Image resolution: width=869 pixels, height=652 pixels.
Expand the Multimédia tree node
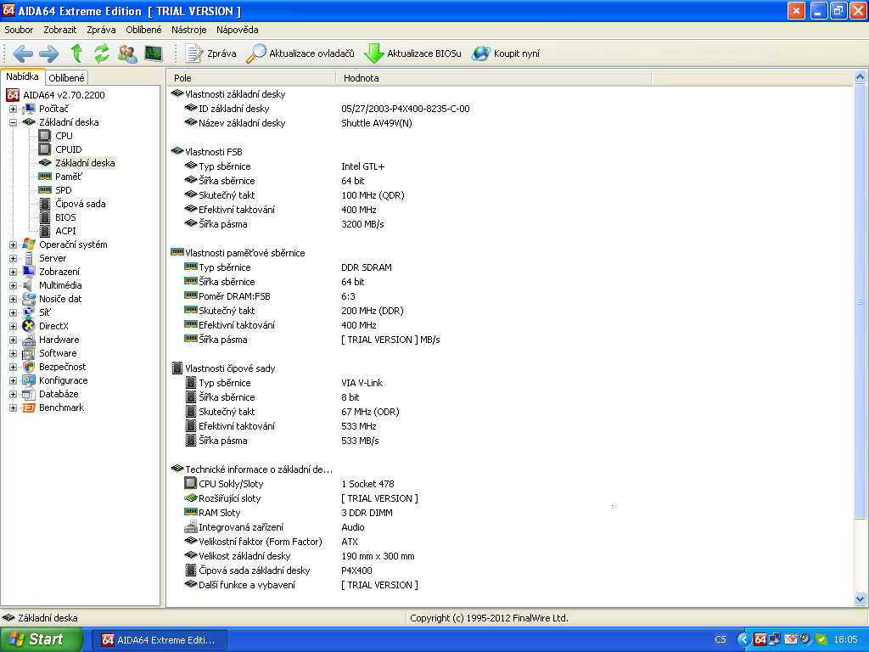point(13,285)
